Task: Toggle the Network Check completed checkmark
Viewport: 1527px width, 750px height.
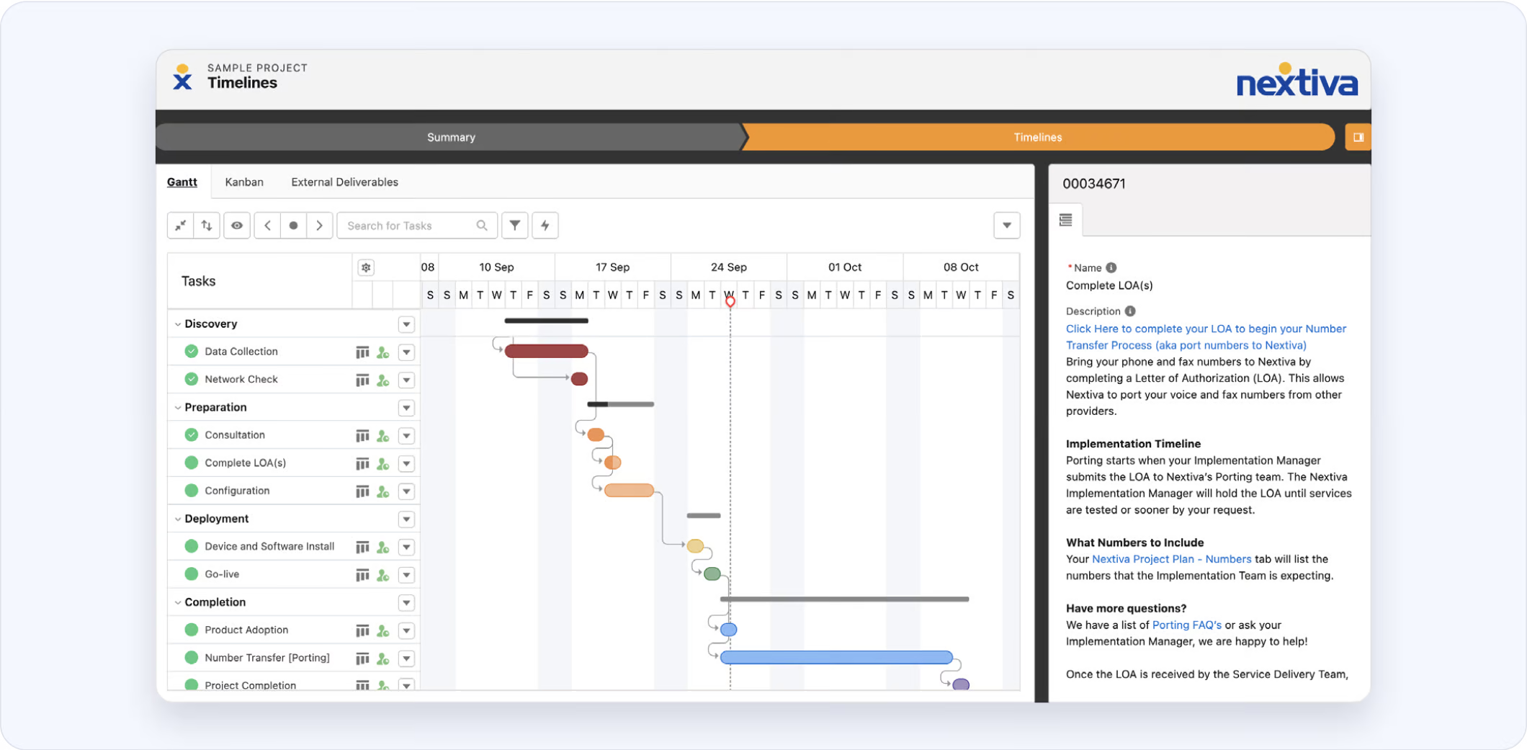Action: pyautogui.click(x=192, y=379)
